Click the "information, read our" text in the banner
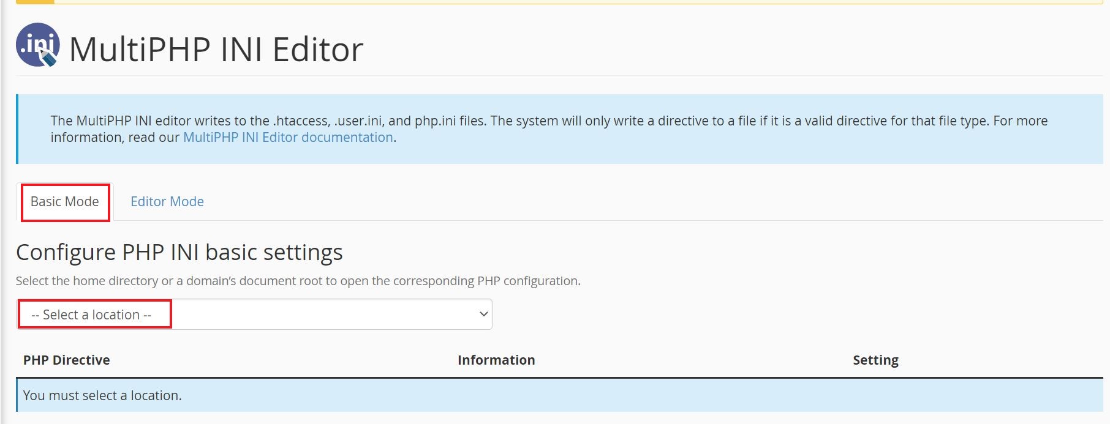This screenshot has width=1110, height=424. (x=115, y=137)
